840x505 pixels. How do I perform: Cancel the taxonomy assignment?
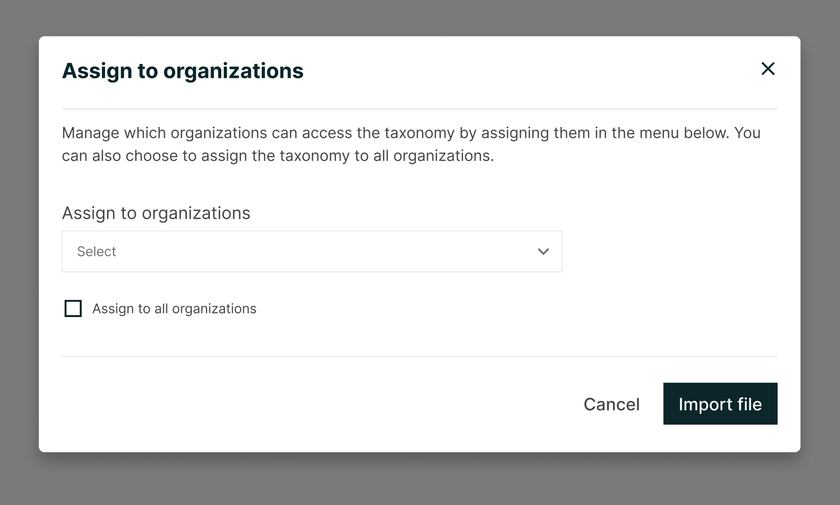[611, 404]
